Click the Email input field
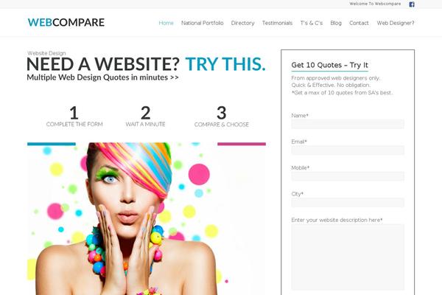This screenshot has height=295, width=442. point(348,150)
